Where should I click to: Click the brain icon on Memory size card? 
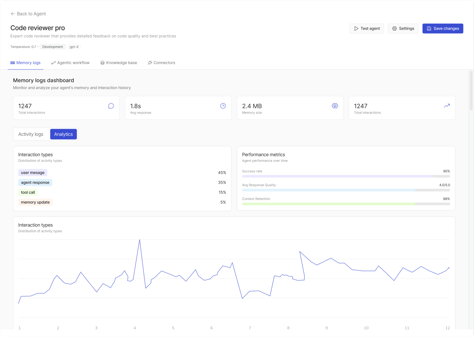(335, 106)
